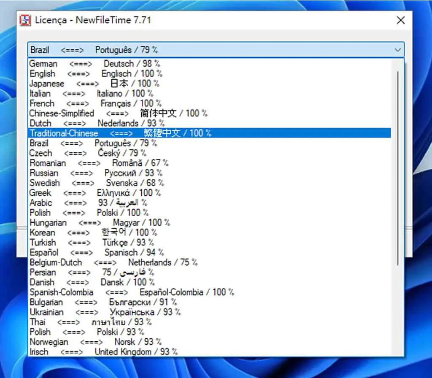This screenshot has height=378, width=432.
Task: Select German Deutsch language option
Action: click(210, 64)
